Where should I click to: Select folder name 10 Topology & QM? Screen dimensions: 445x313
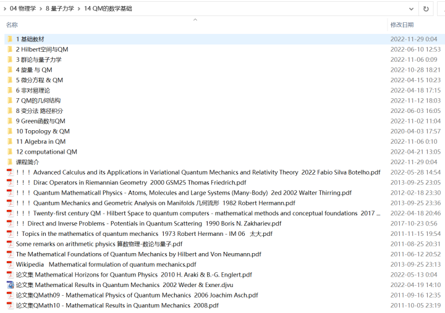43,131
